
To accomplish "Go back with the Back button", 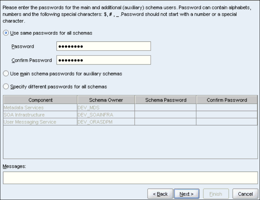I will point(160,194).
